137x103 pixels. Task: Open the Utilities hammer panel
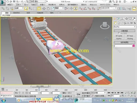tap(134, 19)
